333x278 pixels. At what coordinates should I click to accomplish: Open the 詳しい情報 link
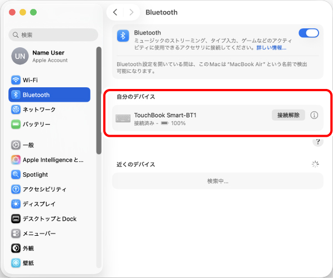[x=271, y=48]
